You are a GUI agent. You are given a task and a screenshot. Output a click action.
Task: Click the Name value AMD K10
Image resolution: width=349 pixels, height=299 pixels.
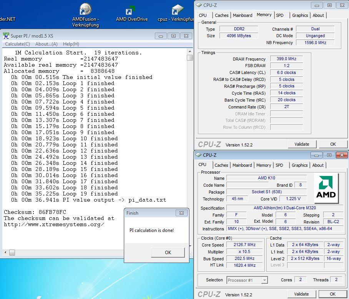pyautogui.click(x=267, y=178)
